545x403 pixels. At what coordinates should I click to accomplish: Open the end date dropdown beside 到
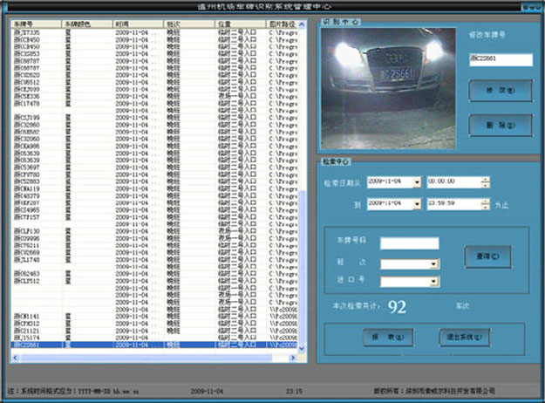[417, 204]
